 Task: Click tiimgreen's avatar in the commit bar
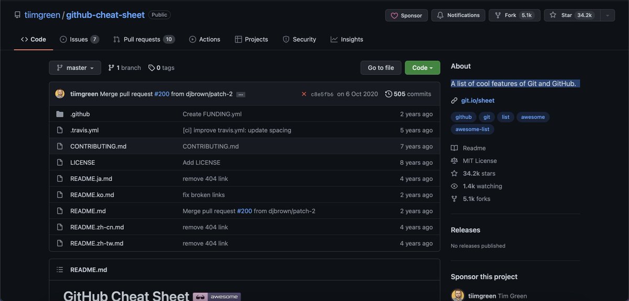pyautogui.click(x=60, y=94)
